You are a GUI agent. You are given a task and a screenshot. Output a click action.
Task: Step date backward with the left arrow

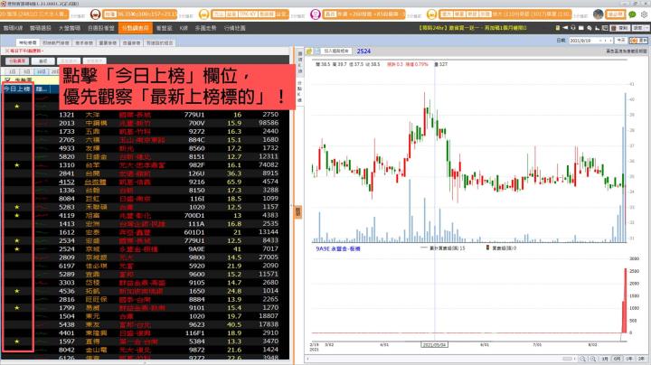(605, 41)
